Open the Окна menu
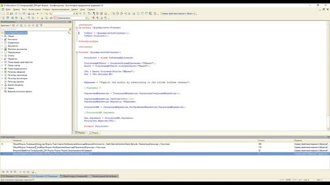Screen dimensions: 330x185 (x=82, y=9)
